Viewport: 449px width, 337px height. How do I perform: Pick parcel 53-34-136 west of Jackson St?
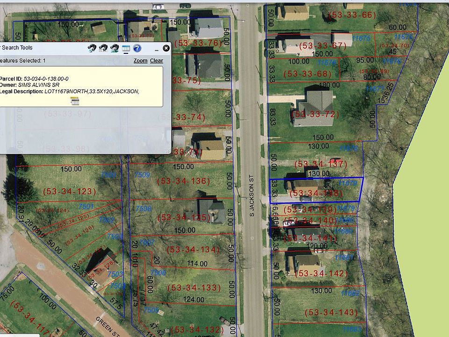pyautogui.click(x=183, y=181)
